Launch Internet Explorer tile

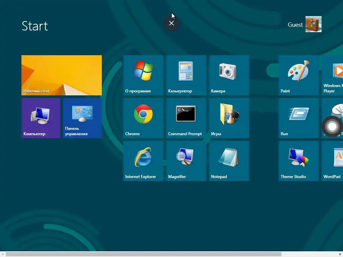click(x=143, y=161)
